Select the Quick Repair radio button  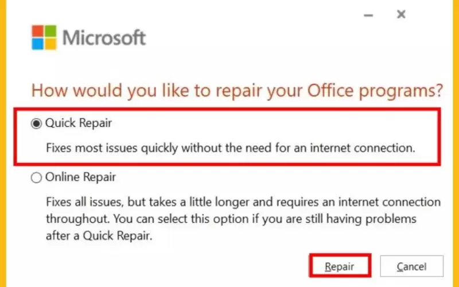click(36, 123)
